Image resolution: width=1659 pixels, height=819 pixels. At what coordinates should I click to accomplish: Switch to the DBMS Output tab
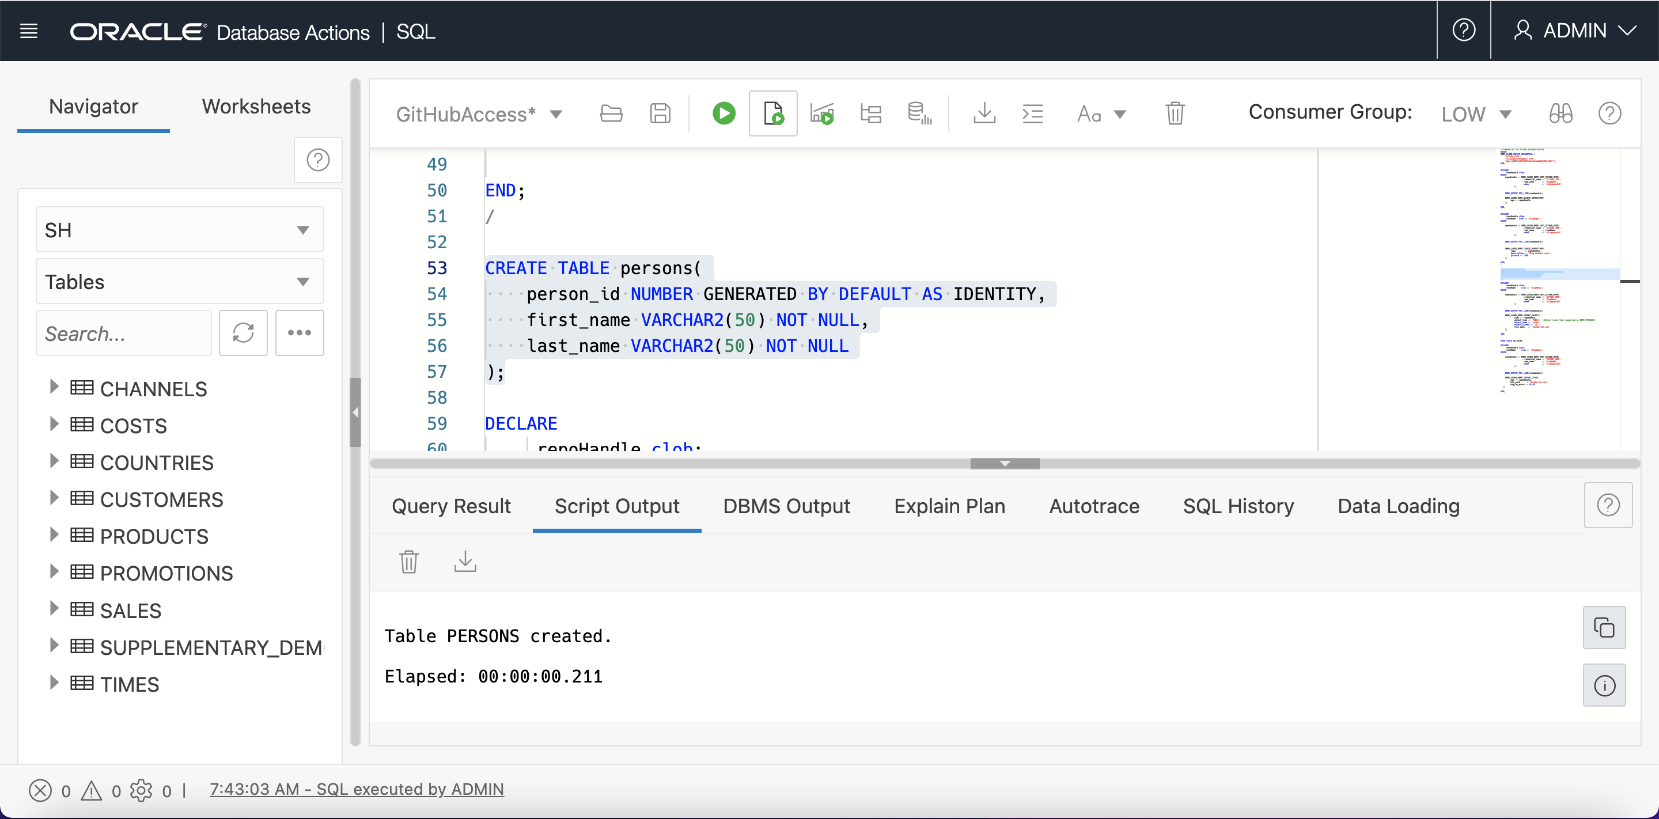(x=786, y=506)
